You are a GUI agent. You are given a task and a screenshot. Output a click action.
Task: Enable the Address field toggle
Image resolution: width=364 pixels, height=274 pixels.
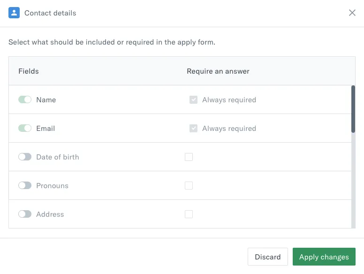coord(25,214)
